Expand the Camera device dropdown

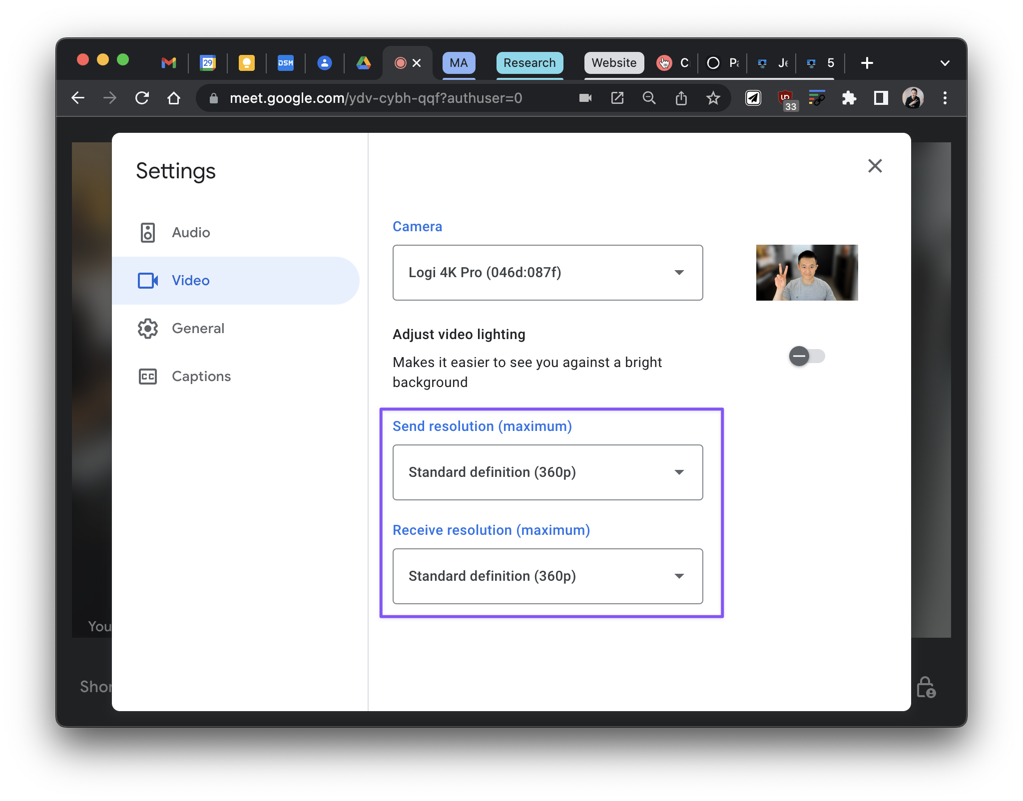547,273
